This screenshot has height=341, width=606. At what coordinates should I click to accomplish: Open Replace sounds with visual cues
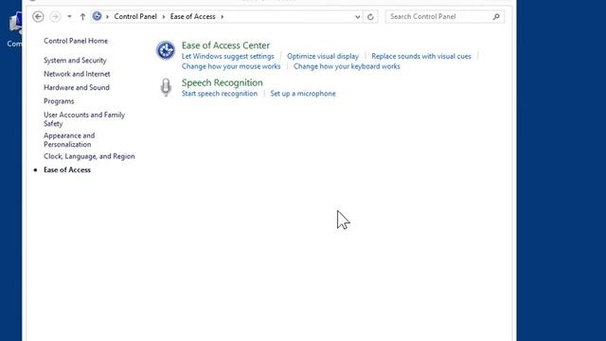421,56
